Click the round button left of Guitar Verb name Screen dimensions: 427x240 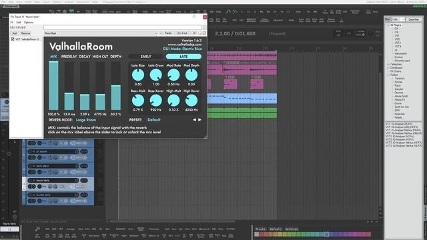point(30,195)
